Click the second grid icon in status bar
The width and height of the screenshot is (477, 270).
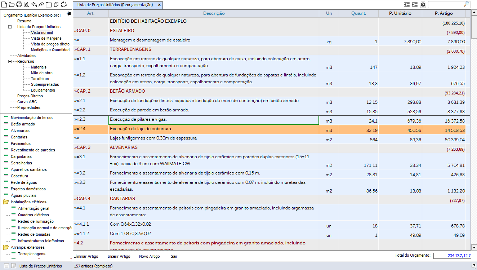click(x=14, y=266)
